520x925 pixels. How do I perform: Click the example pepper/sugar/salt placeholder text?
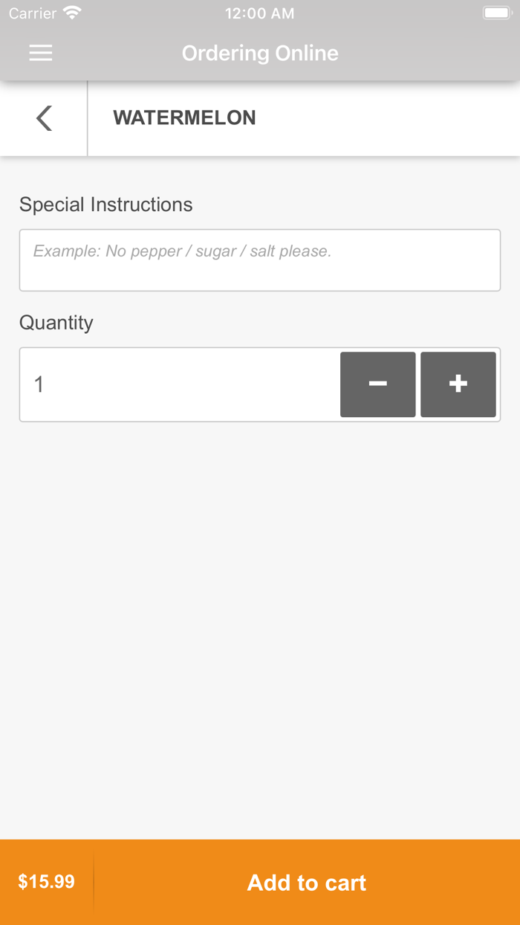click(182, 251)
